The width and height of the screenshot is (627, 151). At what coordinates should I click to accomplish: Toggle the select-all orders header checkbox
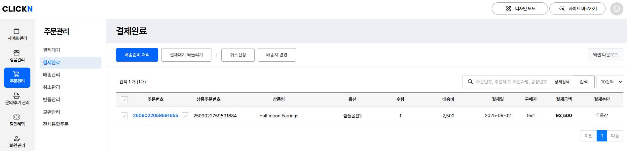(124, 100)
